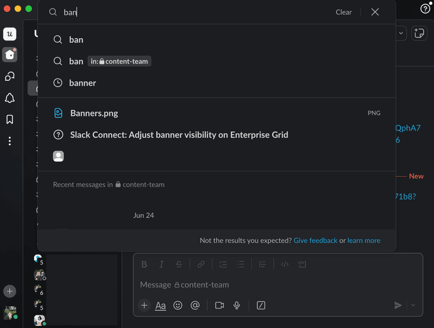Screen dimensions: 434x328
Task: Record an audio clip with the microphone
Action: (x=237, y=305)
